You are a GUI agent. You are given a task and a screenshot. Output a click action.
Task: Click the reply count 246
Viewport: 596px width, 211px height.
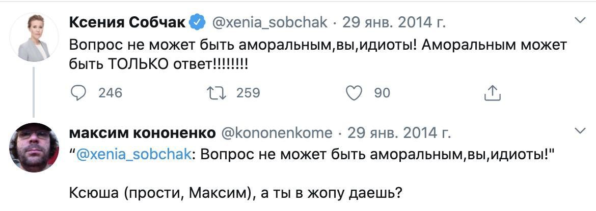[110, 93]
